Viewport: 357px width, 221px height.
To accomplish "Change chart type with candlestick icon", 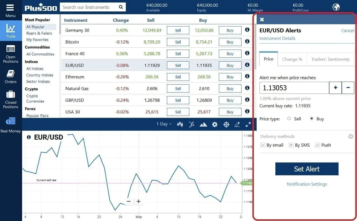I will pos(180,124).
